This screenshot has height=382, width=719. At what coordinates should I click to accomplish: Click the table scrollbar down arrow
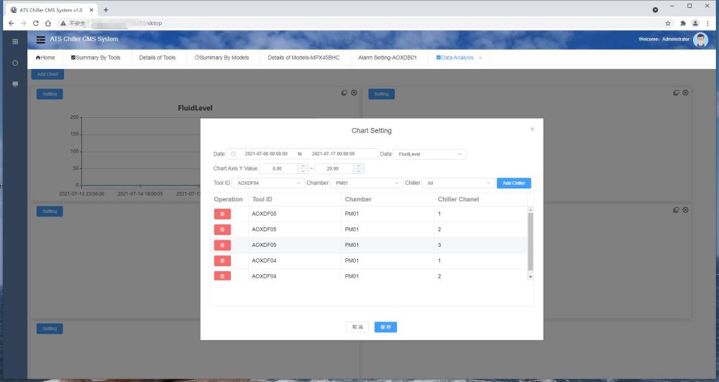(531, 277)
